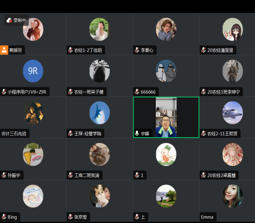Click the airplane avatar of 农经2-11王哲贤
Screen dimensions: 255x223
pos(233,112)
